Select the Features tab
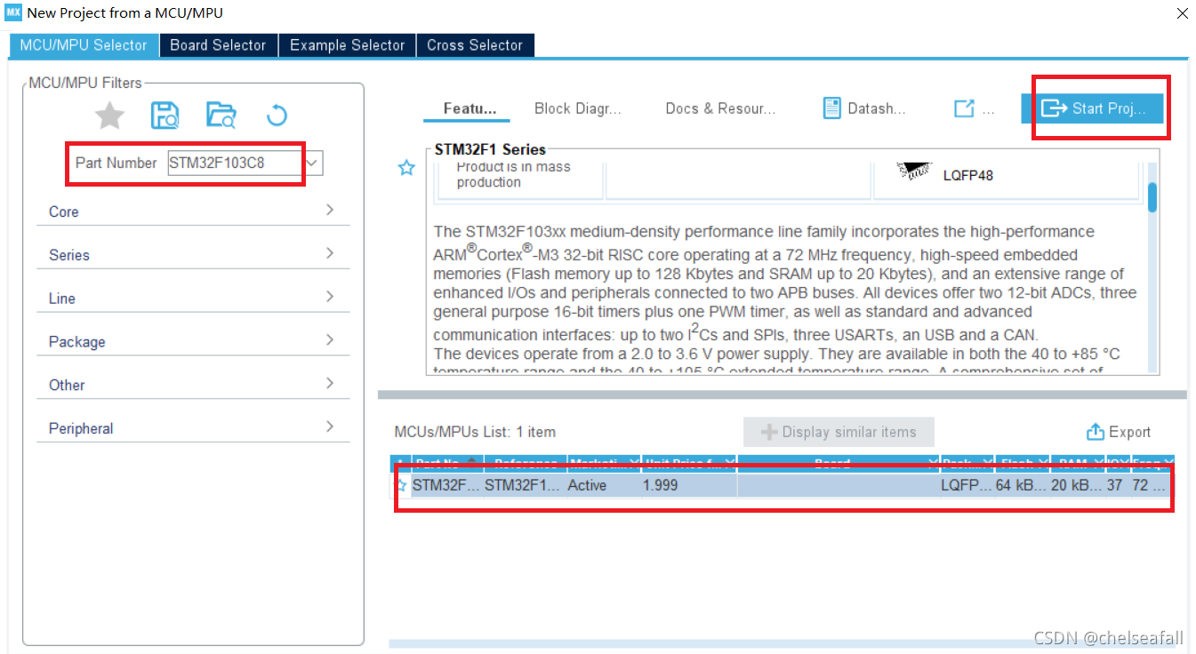 (470, 108)
